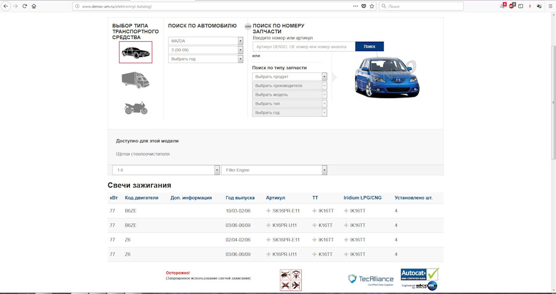Expand K16PR-U11 plus icon in B6ZE 03/06-06/09 row
This screenshot has width=556, height=294.
[268, 226]
